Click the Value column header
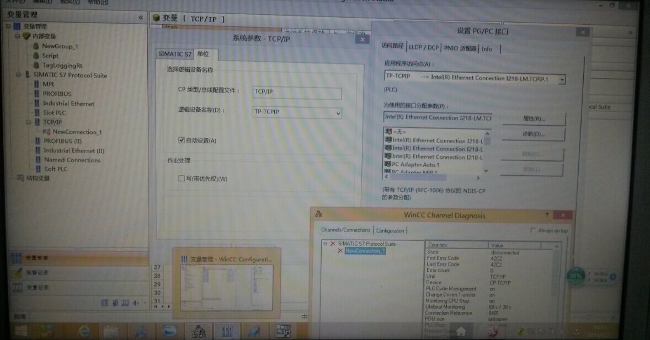This screenshot has height=340, width=650. tap(514, 245)
